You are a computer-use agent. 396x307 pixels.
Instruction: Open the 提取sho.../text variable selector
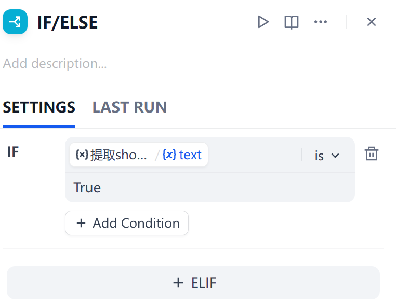138,155
